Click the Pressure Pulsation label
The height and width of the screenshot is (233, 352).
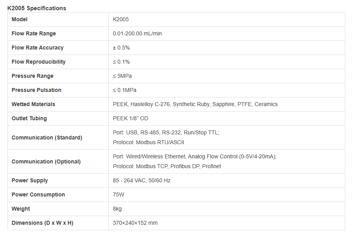(x=37, y=90)
